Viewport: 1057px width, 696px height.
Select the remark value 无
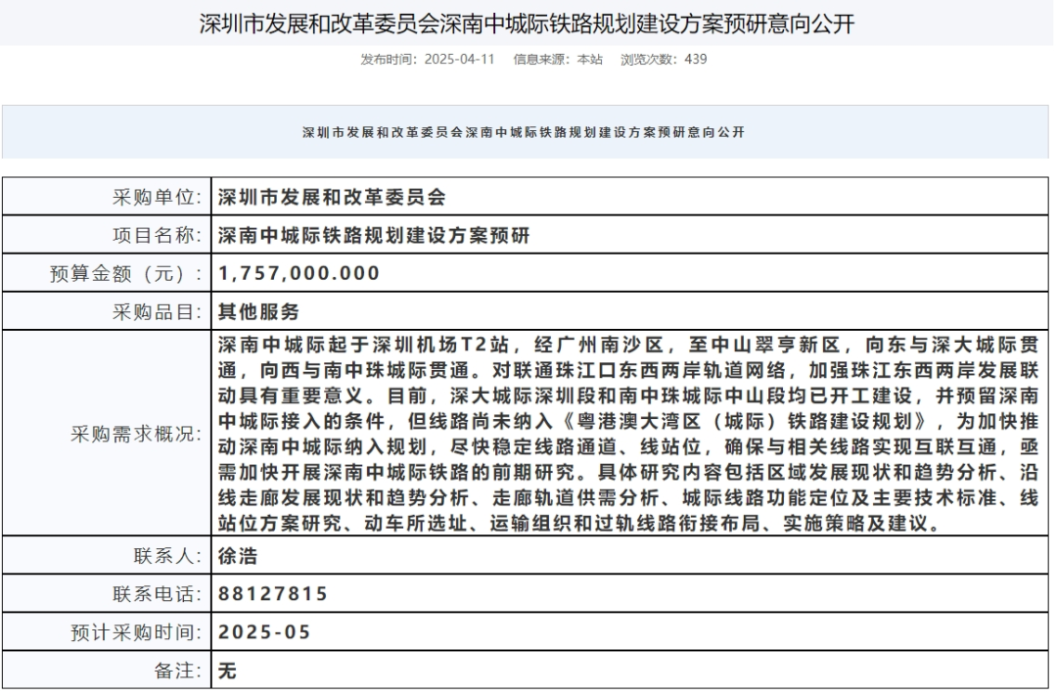227,671
